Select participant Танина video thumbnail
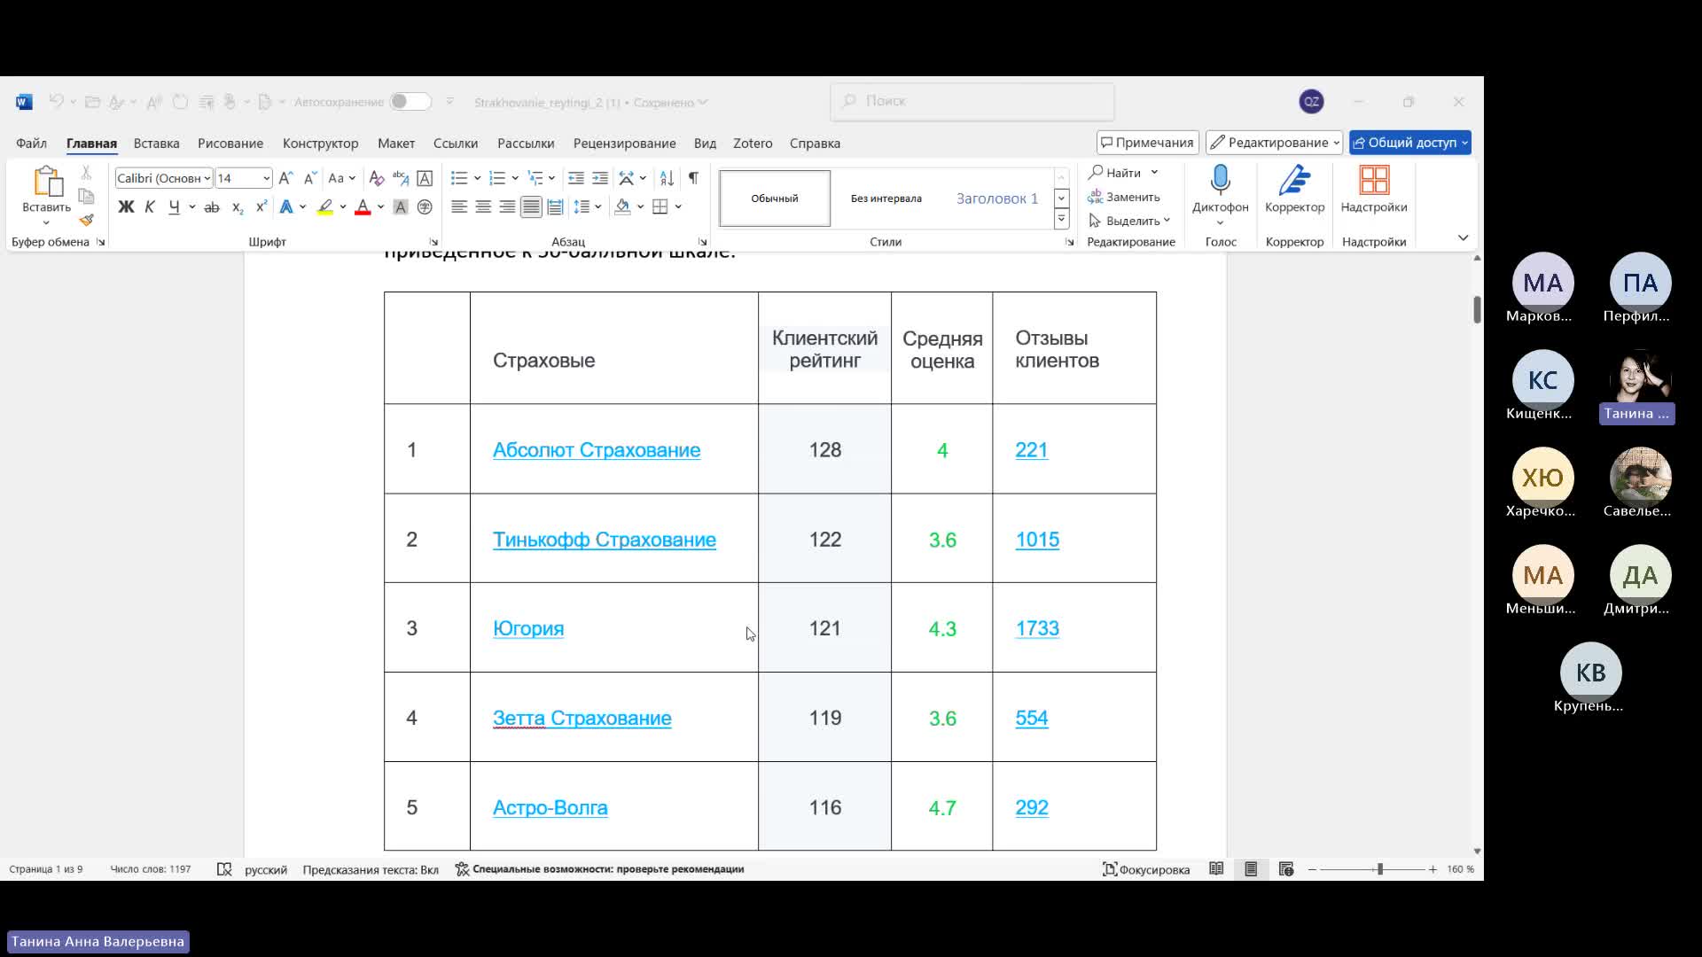The height and width of the screenshot is (957, 1702). [x=1639, y=380]
